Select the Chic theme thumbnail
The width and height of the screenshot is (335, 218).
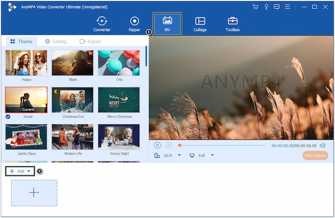119,62
